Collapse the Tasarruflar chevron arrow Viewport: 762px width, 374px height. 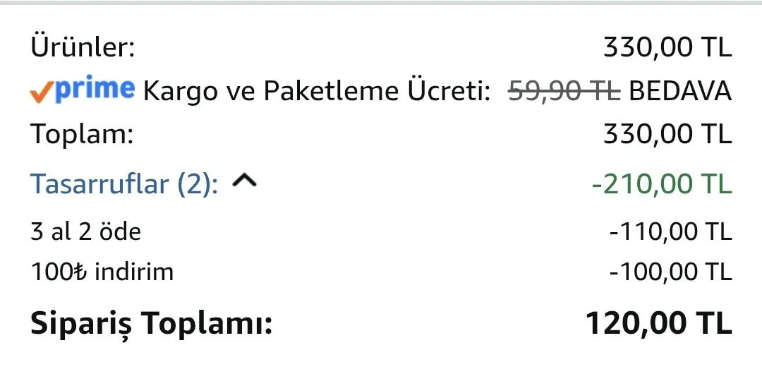[x=244, y=181]
